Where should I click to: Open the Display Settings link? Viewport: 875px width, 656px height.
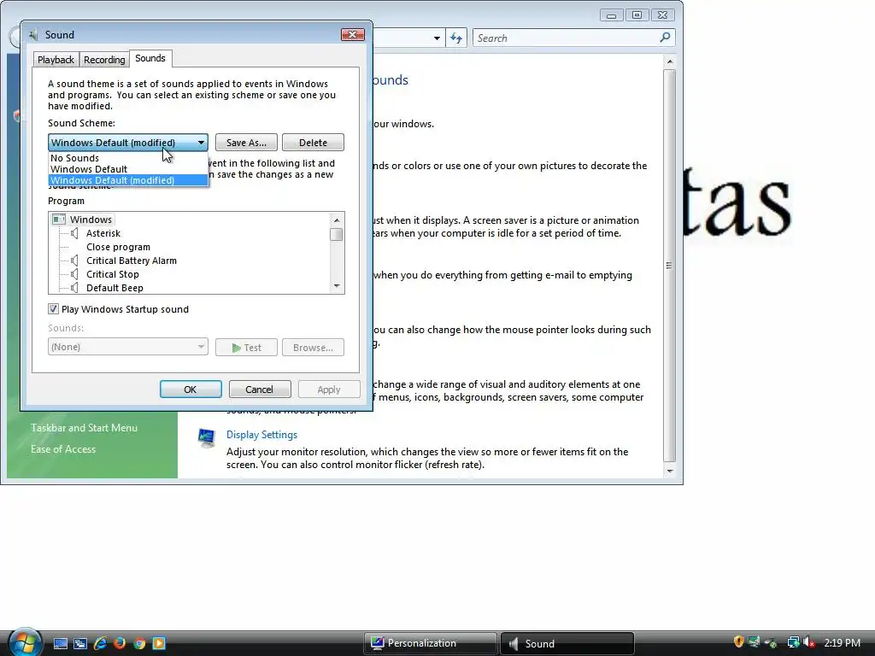tap(261, 435)
